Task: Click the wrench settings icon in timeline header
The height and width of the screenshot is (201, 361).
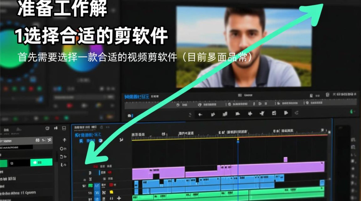Action: tap(121, 139)
